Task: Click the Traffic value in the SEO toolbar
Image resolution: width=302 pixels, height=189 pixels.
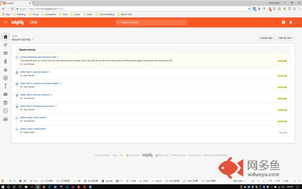Action: pyautogui.click(x=191, y=181)
